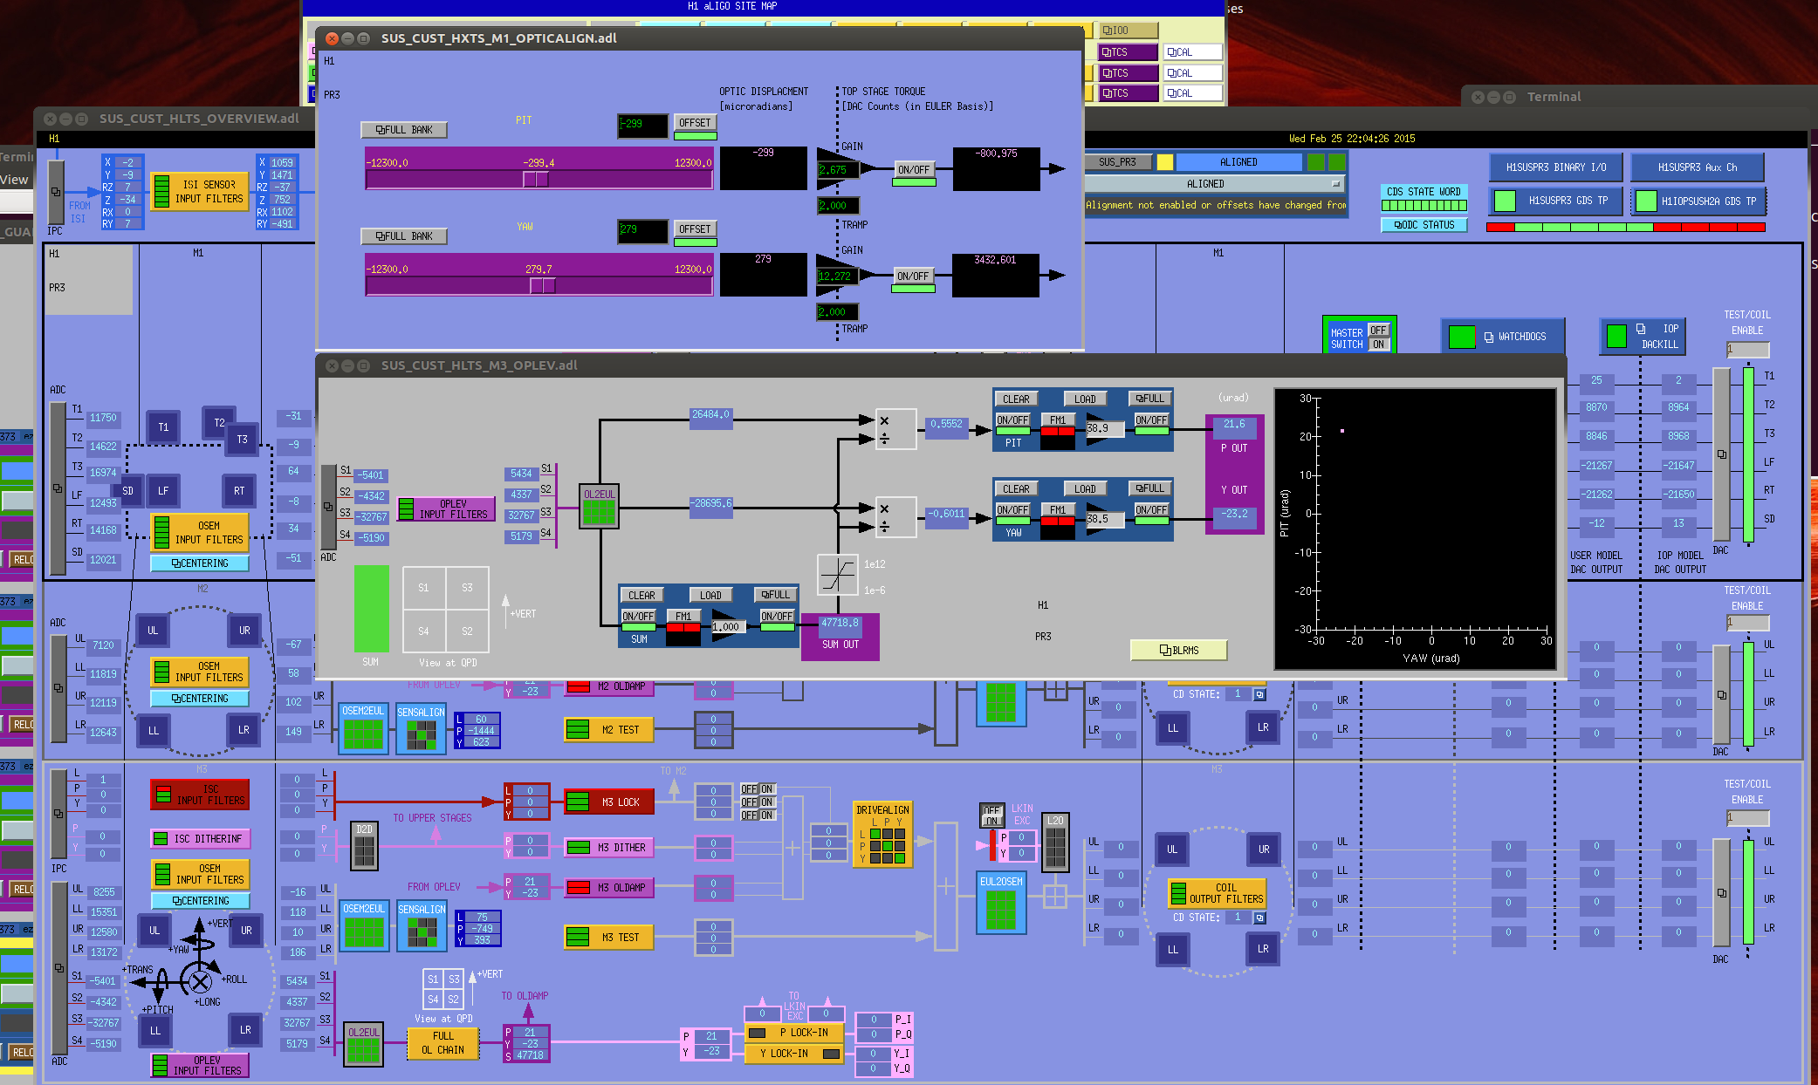Click the PIT multiply/divide block

895,429
